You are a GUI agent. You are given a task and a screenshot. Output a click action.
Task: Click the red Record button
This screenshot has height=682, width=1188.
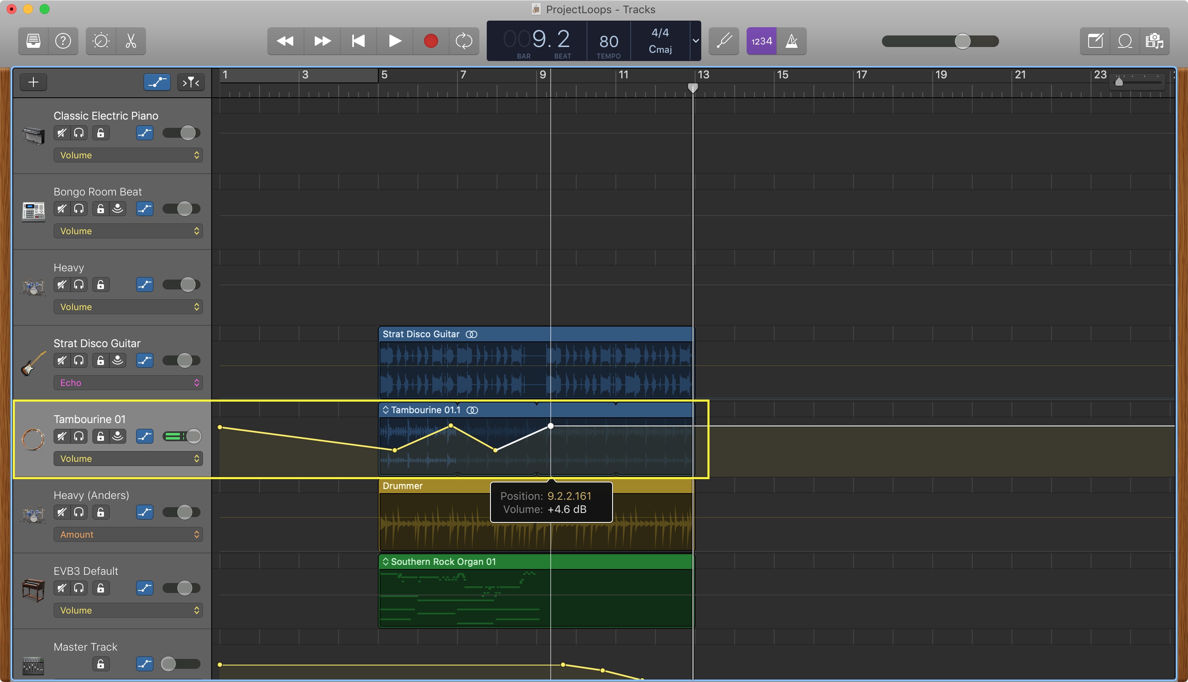[x=431, y=41]
